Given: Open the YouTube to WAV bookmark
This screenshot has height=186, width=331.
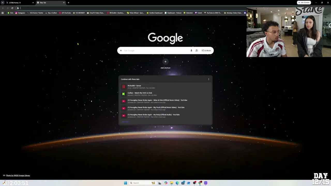Looking at the screenshot, I should point(213,13).
